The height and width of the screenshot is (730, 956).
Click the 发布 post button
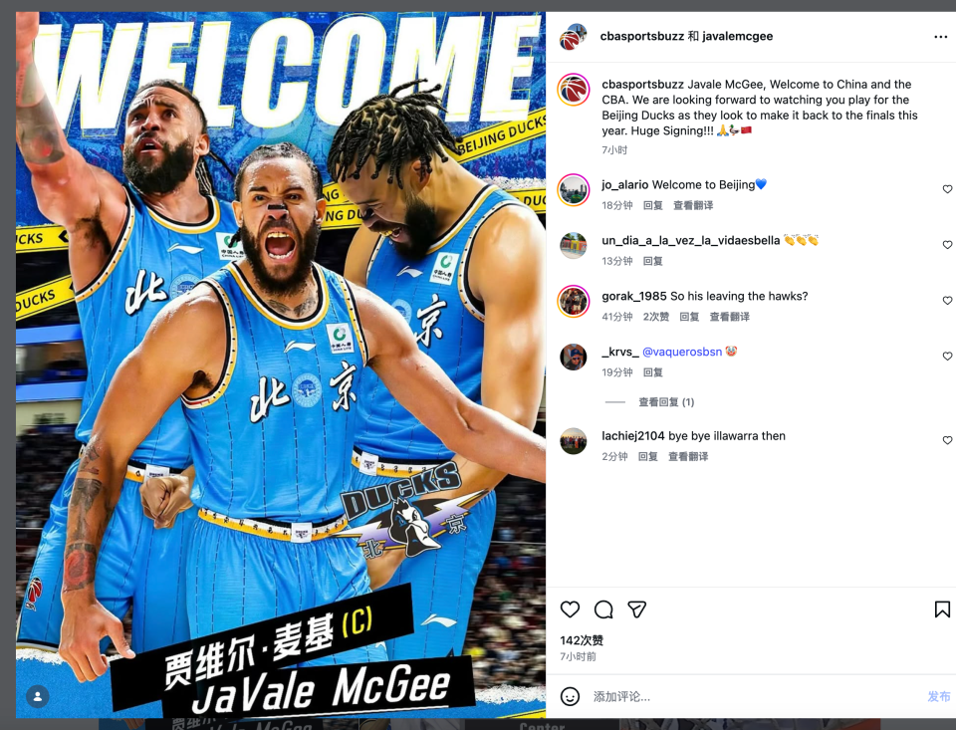(938, 696)
